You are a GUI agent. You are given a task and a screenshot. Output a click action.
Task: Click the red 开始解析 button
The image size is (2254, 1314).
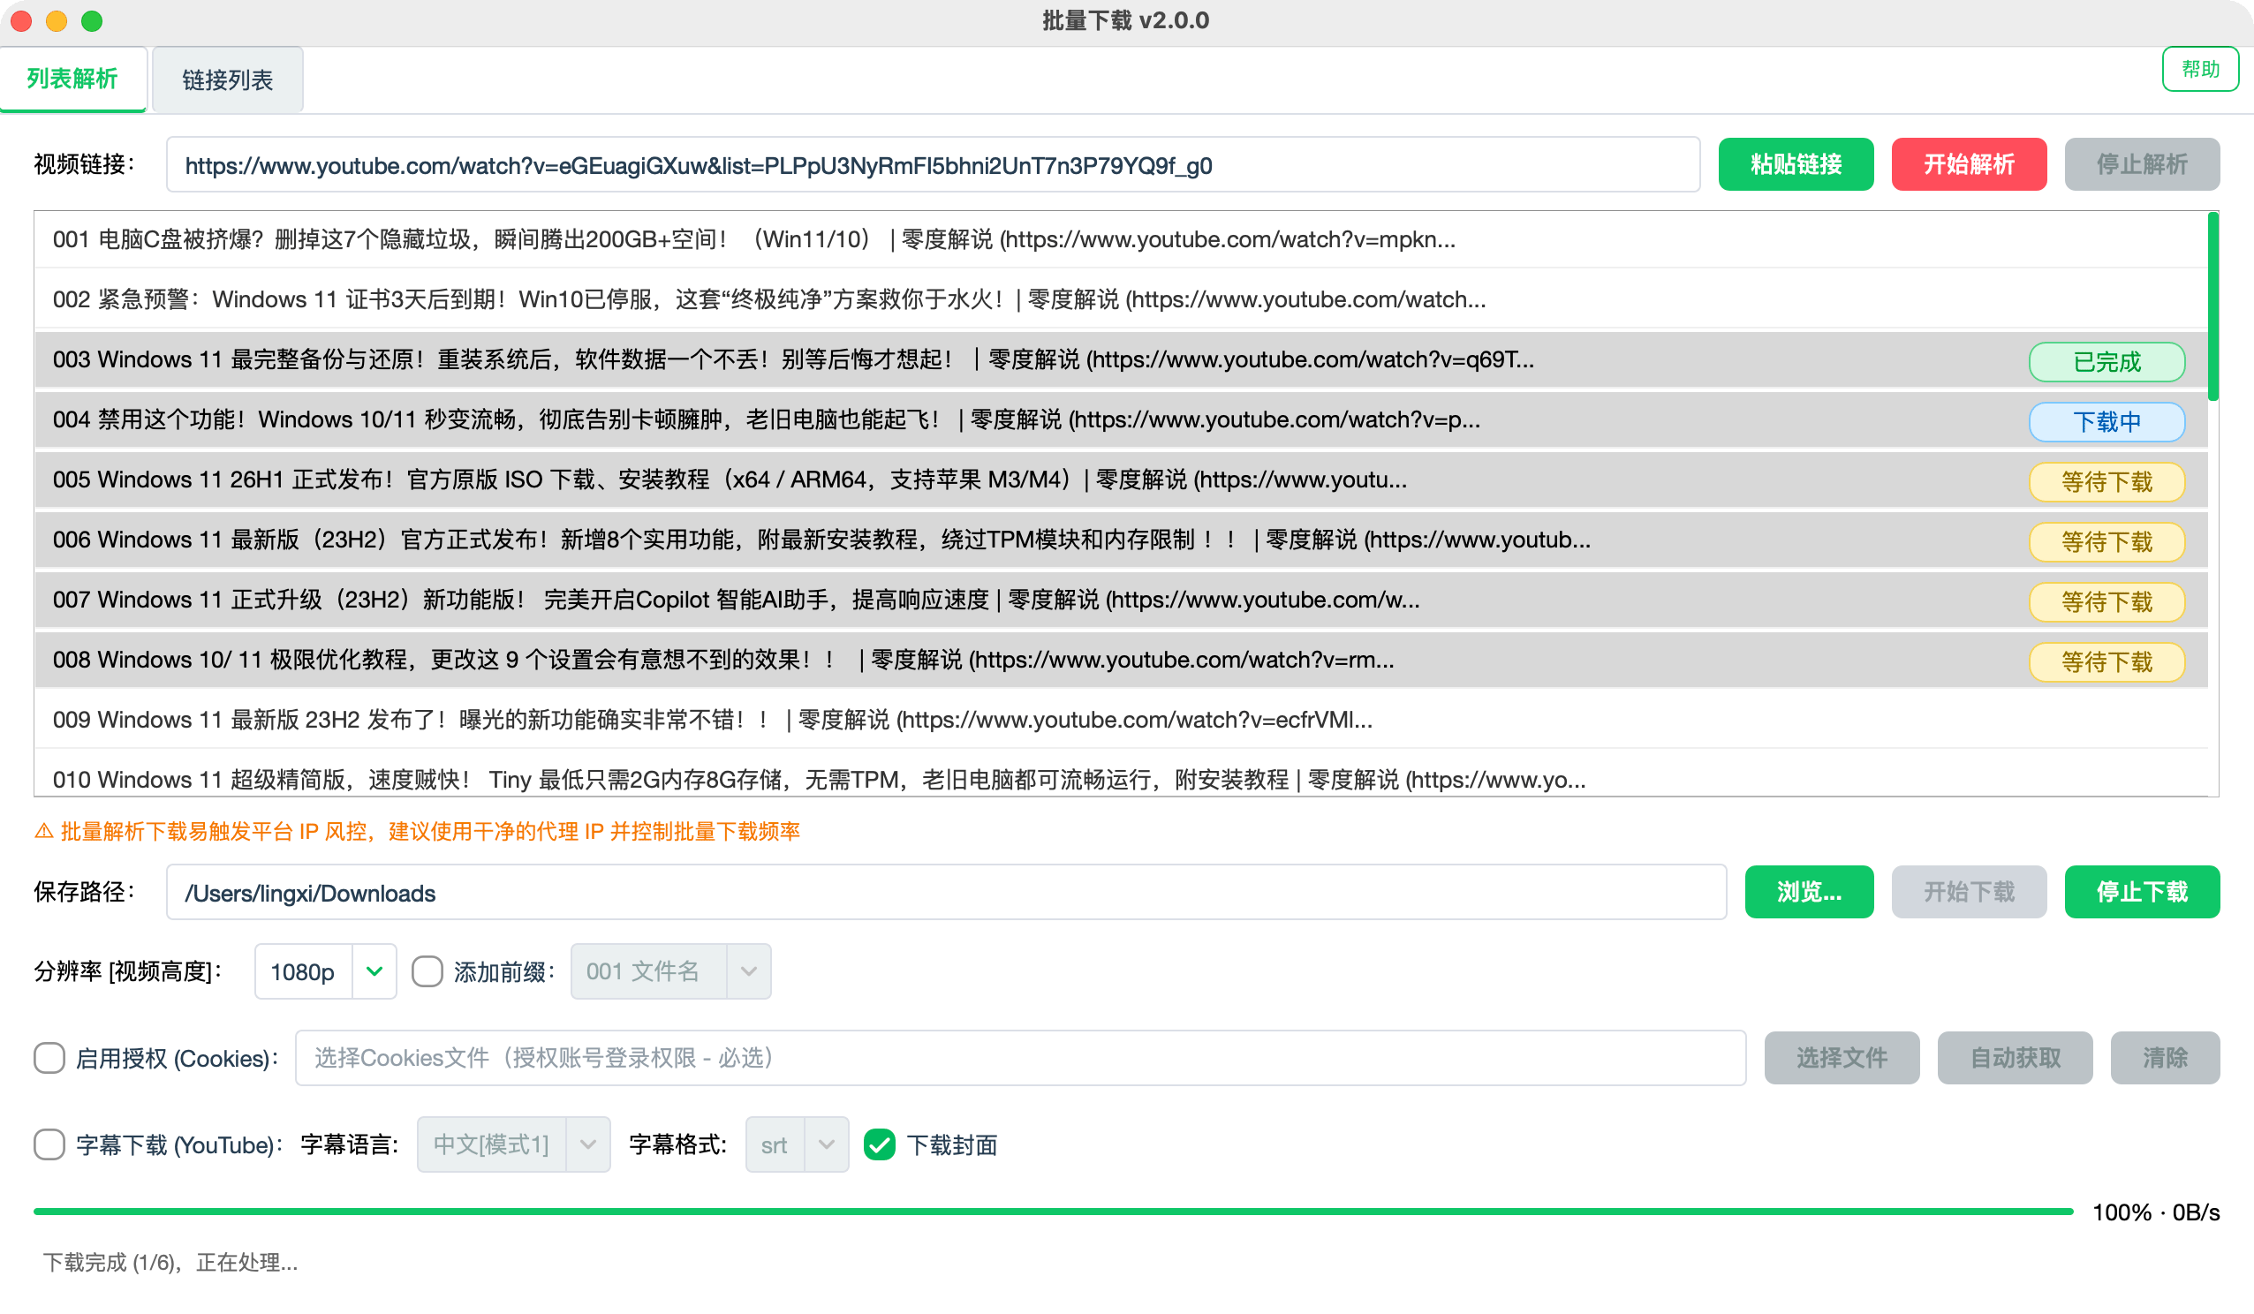1968,164
